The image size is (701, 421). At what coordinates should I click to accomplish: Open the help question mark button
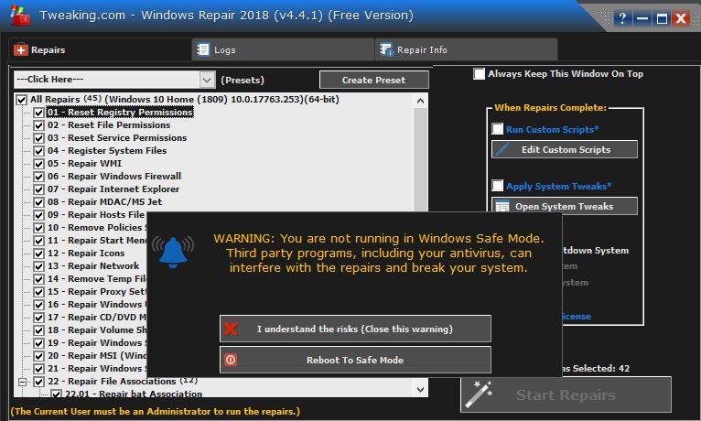(x=622, y=19)
